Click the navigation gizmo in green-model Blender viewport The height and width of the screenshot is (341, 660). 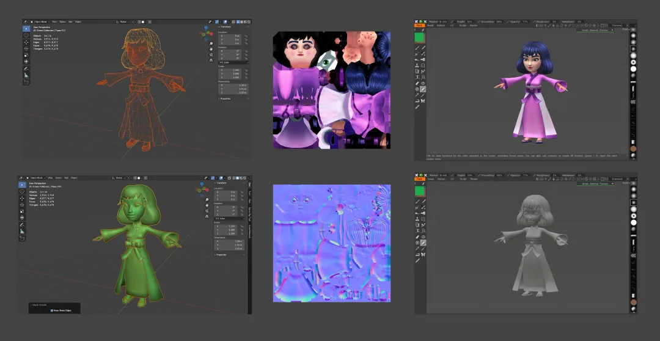point(202,189)
